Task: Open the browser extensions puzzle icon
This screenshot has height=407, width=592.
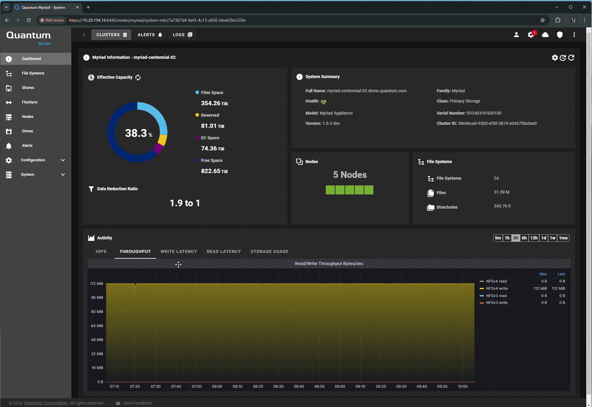Action: pyautogui.click(x=558, y=20)
